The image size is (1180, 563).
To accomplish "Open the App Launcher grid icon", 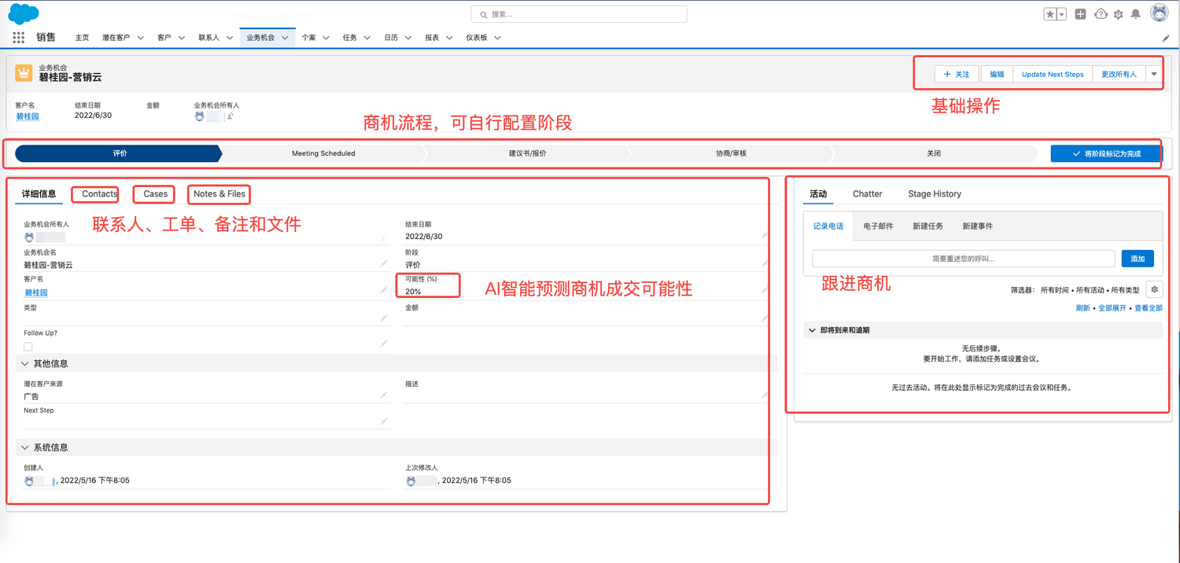I will click(19, 37).
